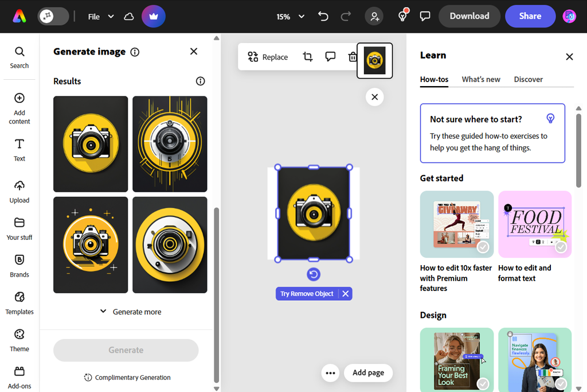Image resolution: width=587 pixels, height=392 pixels.
Task: Select the camera image on the canvas
Action: coord(314,214)
